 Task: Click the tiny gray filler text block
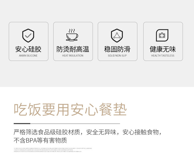point(53,150)
